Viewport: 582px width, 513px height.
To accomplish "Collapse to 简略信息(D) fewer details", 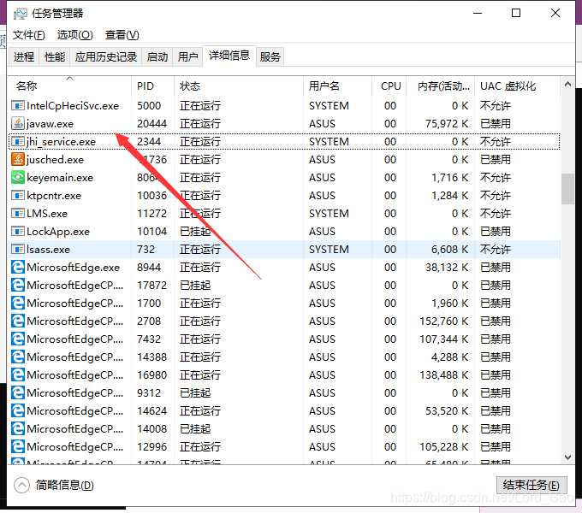I will tap(54, 485).
